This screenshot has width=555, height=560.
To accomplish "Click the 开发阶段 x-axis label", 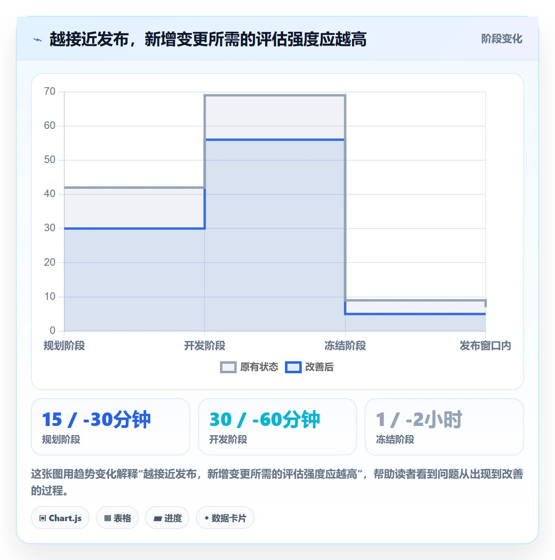I will (x=205, y=346).
